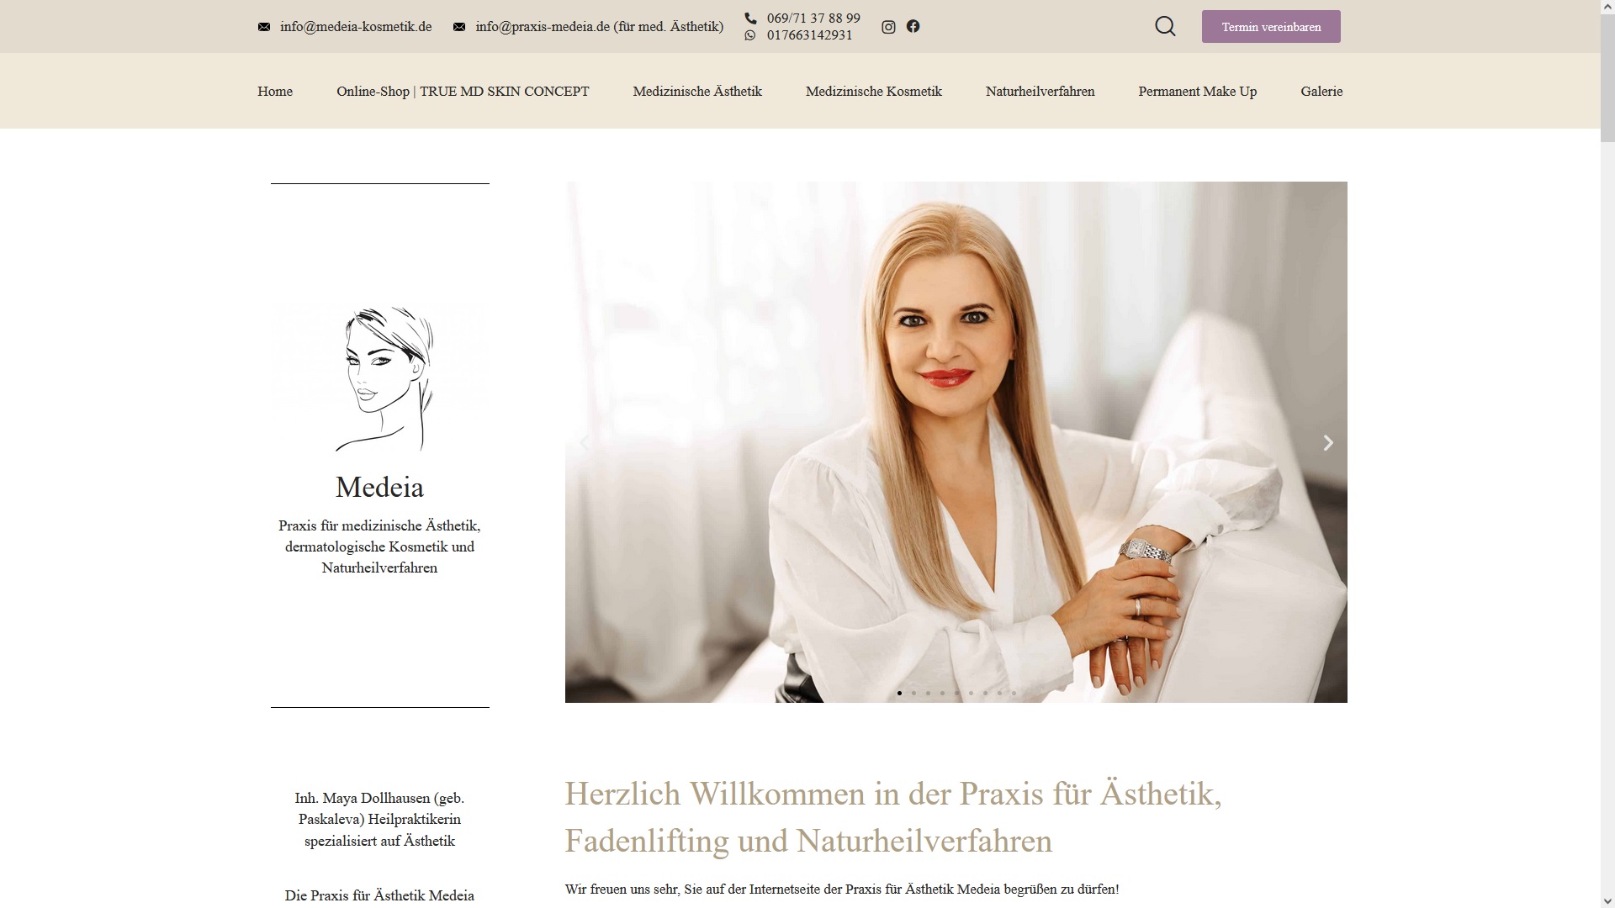Click envelope icon next to info@medeia-kosmetik.de

click(264, 27)
